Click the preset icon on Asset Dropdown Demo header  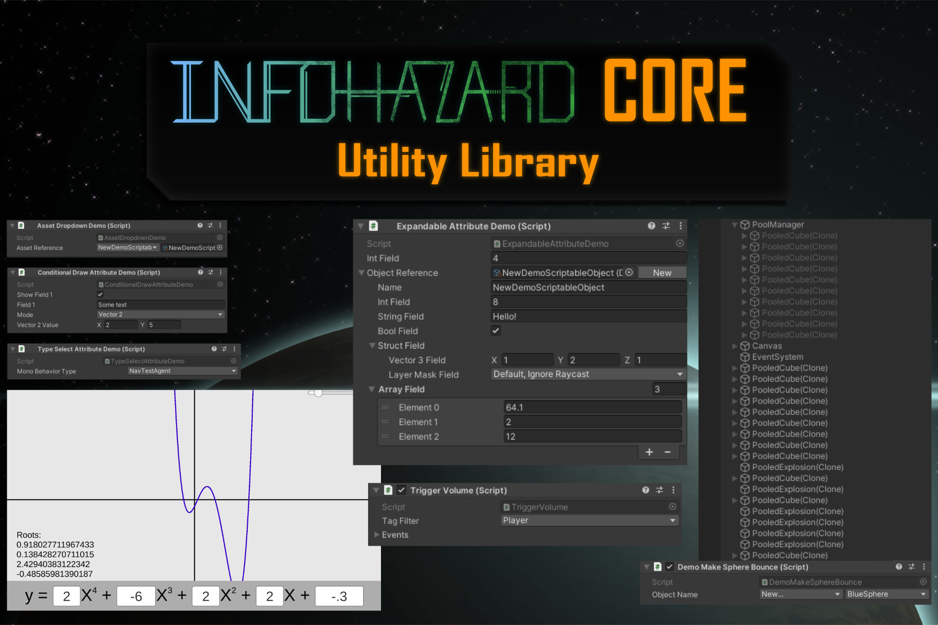pyautogui.click(x=210, y=225)
